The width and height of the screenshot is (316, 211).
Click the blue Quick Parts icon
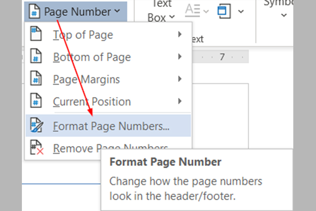[224, 11]
